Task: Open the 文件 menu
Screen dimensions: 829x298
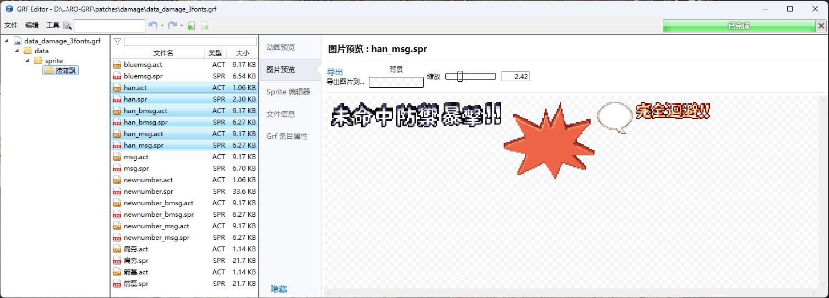Action: pos(11,25)
